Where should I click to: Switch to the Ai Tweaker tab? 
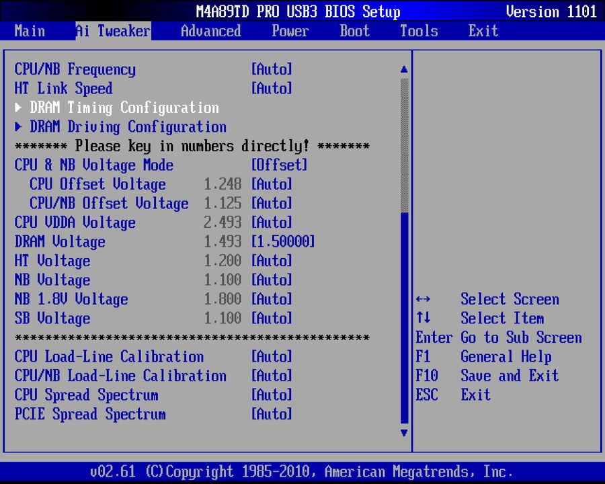[x=112, y=31]
